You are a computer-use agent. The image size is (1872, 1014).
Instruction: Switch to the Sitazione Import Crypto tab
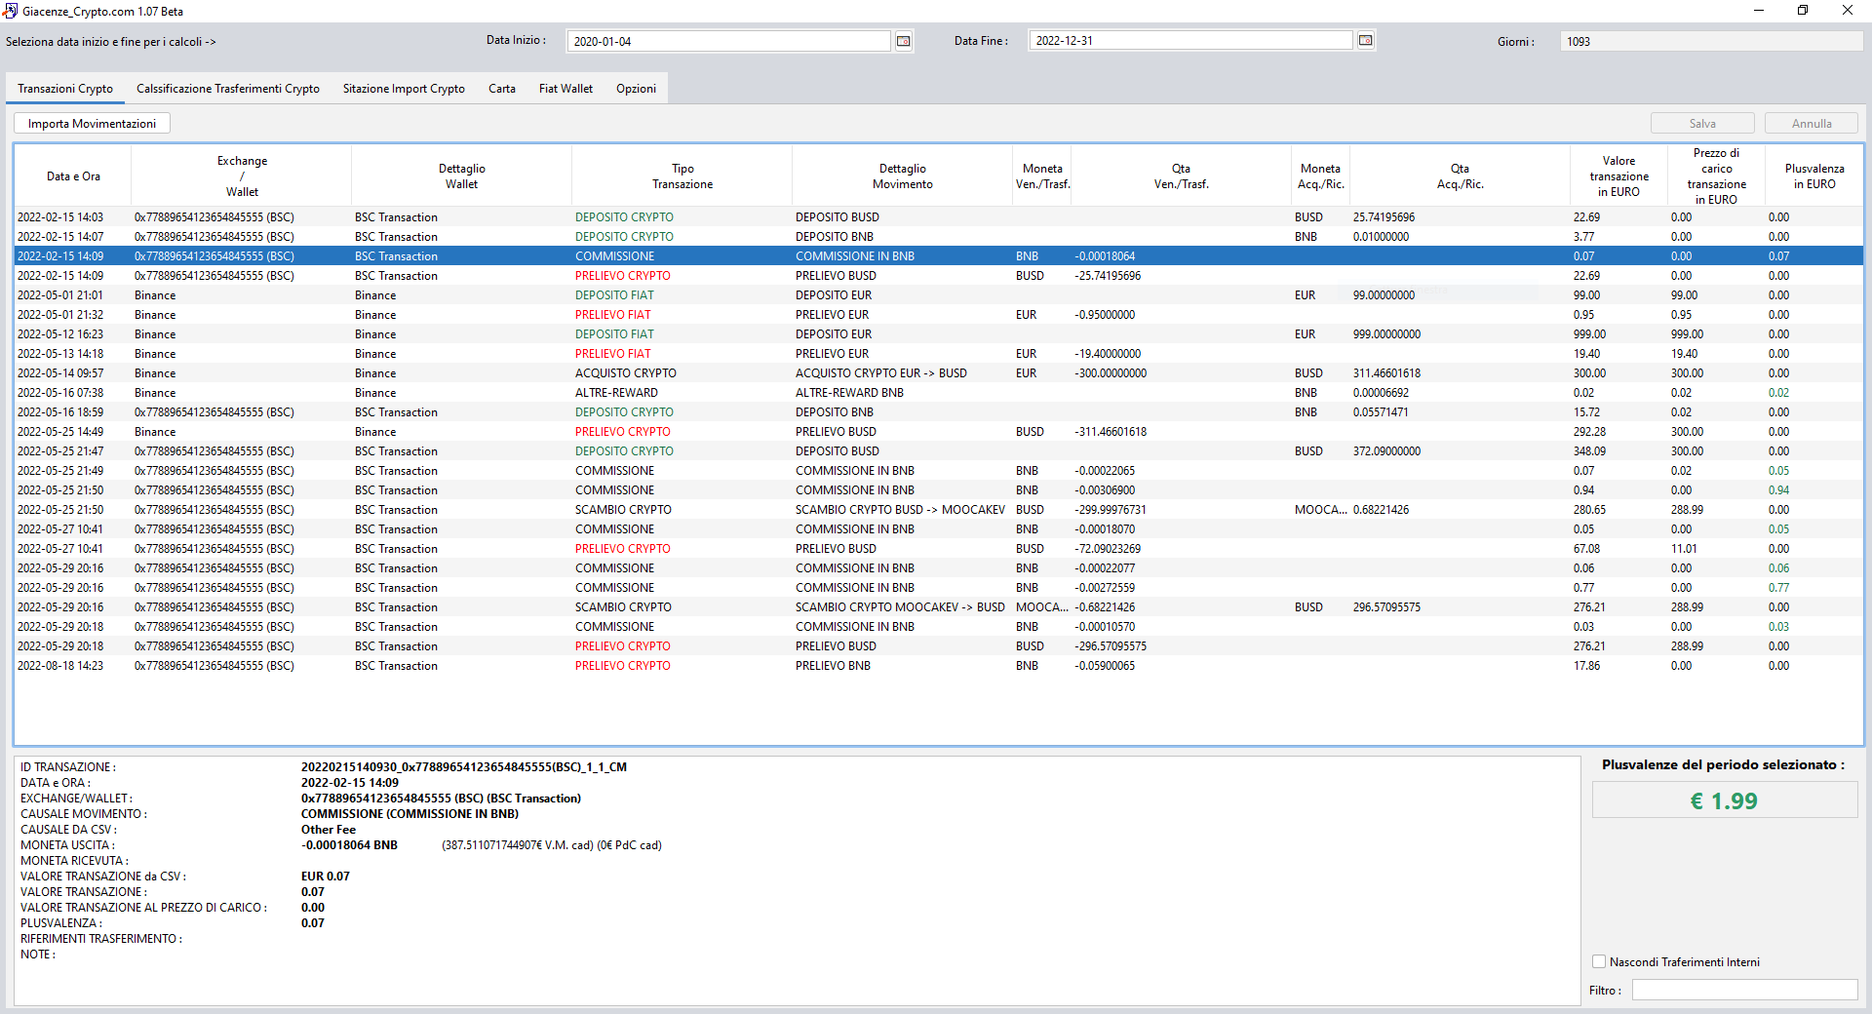click(403, 88)
